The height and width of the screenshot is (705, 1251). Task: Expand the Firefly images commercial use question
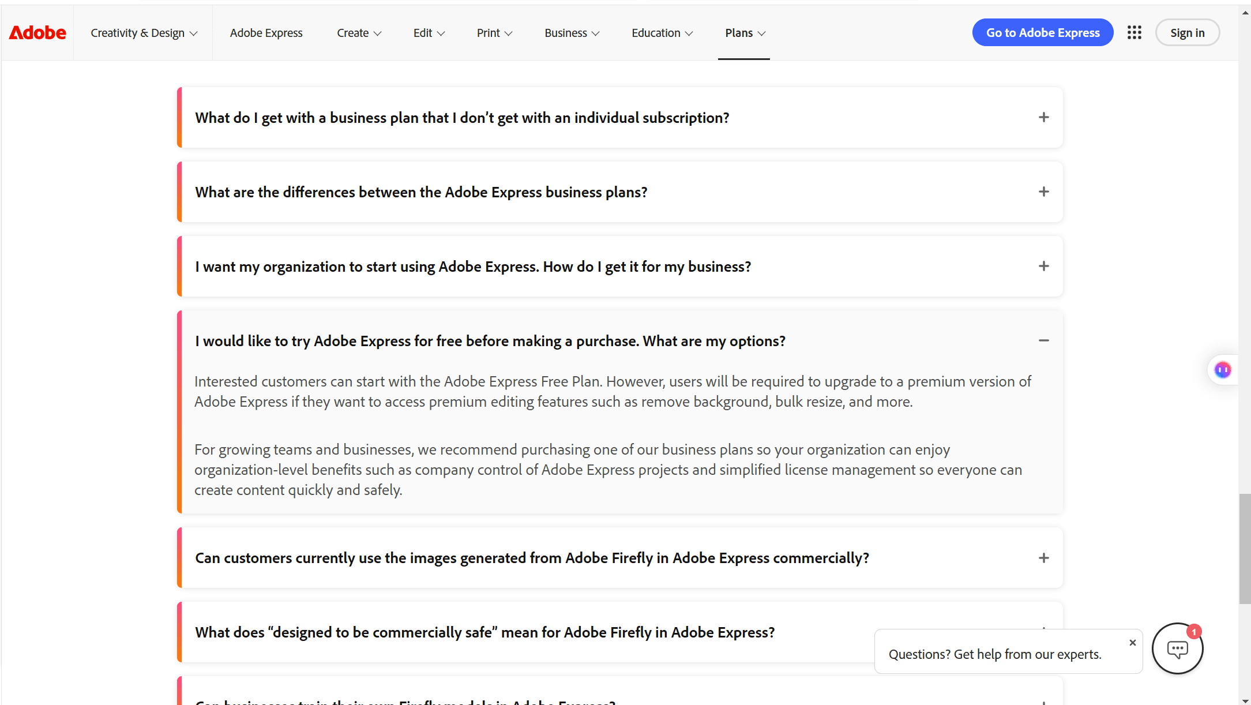[620, 558]
